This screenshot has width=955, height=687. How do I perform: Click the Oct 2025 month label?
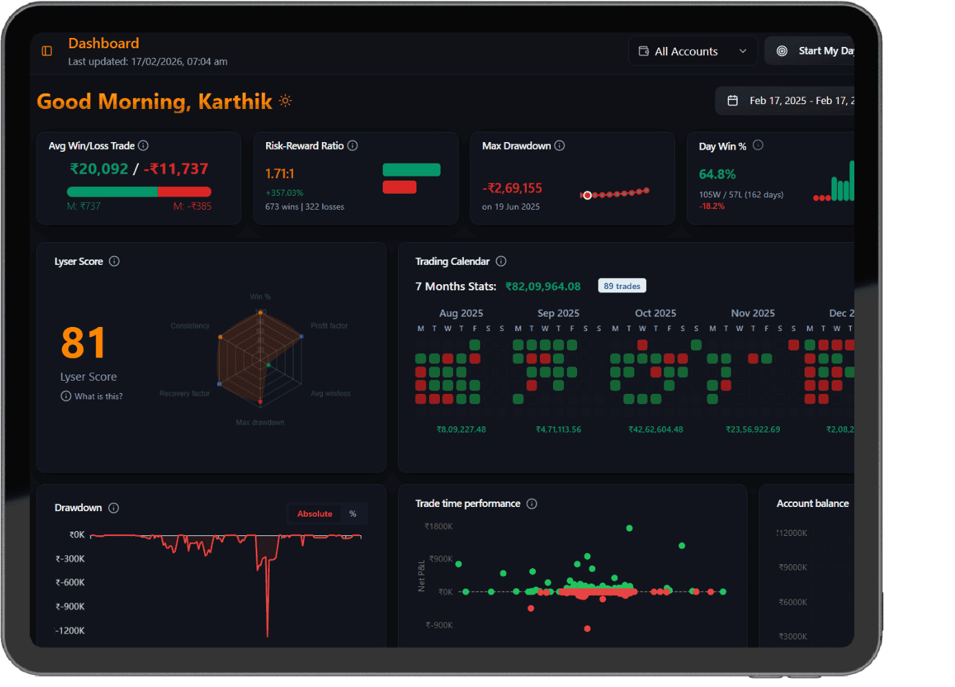point(656,313)
